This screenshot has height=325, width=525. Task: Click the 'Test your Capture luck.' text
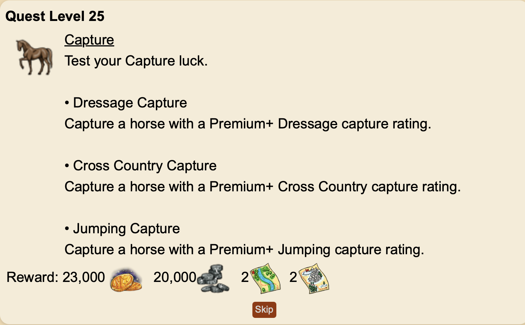click(x=136, y=61)
